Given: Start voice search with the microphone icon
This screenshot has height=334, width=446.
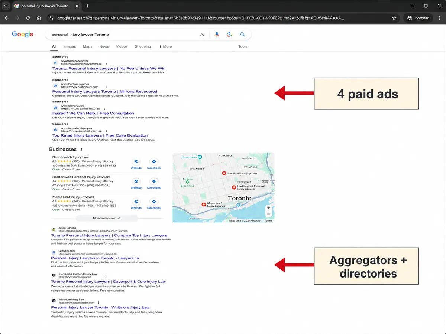Looking at the screenshot, I should pos(217,34).
